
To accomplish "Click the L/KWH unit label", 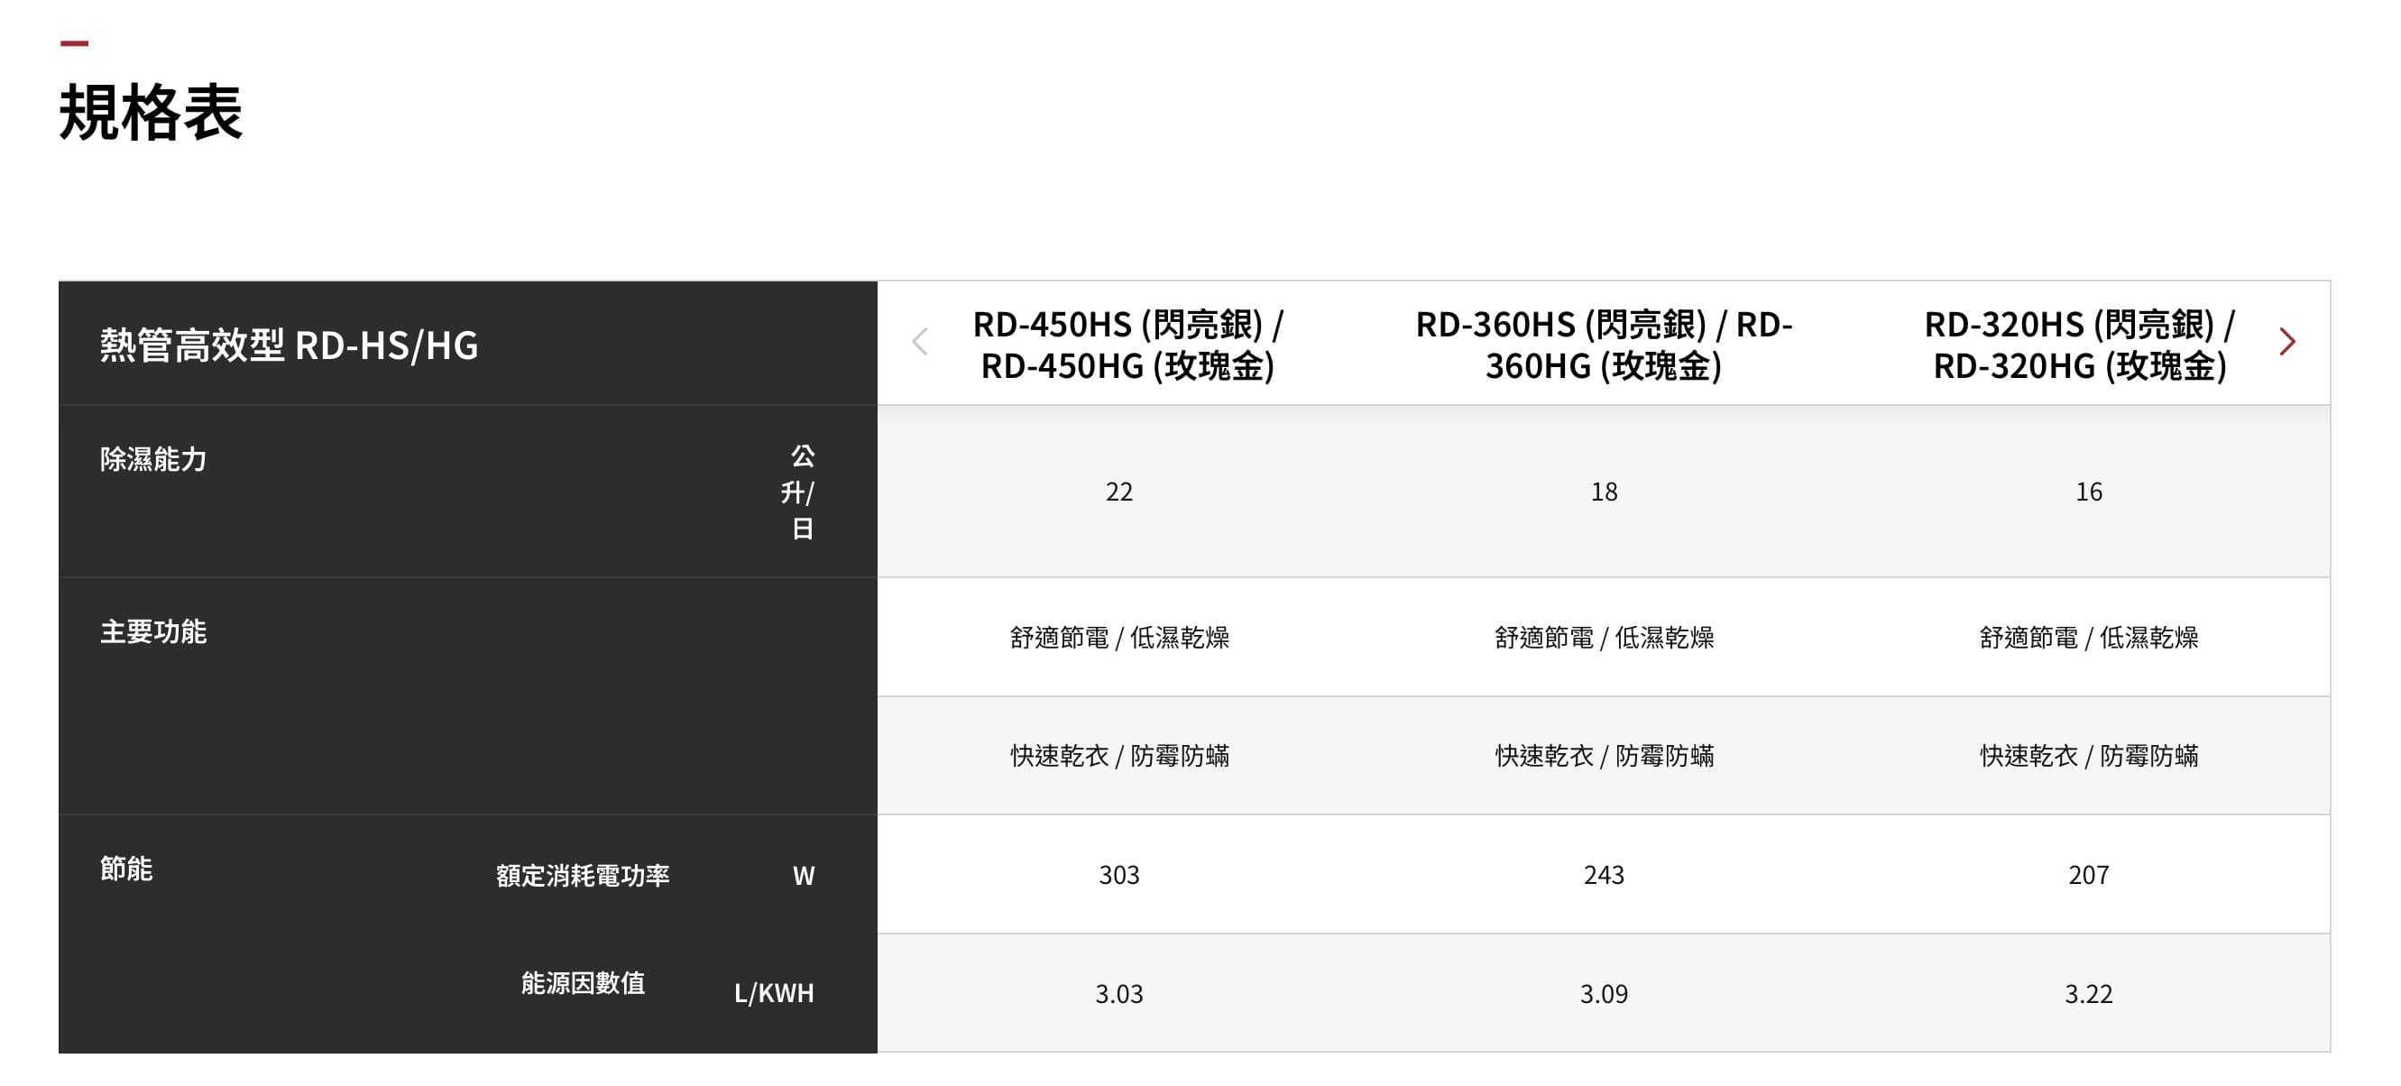I will [774, 993].
